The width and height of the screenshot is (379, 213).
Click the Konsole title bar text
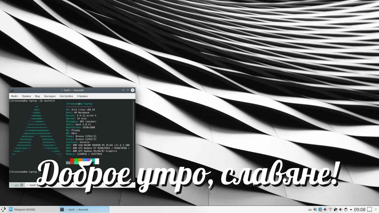[x=72, y=90]
